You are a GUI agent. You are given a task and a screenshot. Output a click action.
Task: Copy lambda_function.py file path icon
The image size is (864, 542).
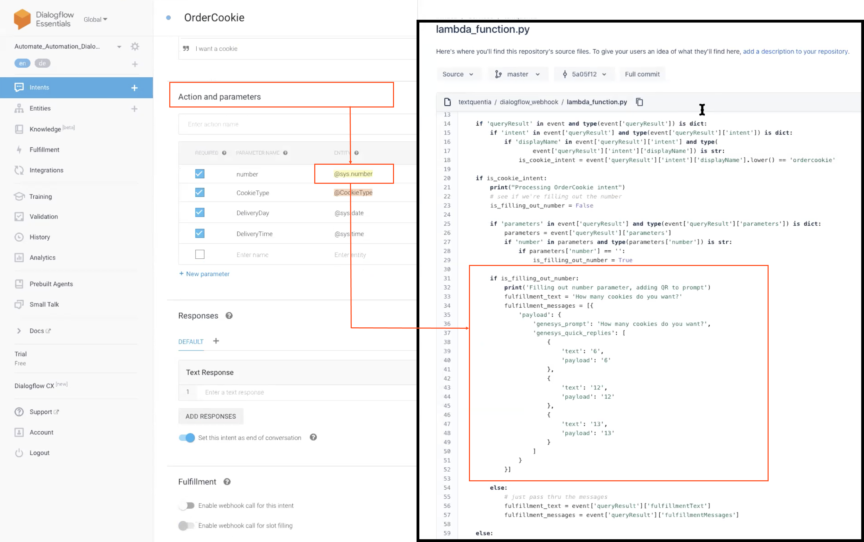click(639, 102)
